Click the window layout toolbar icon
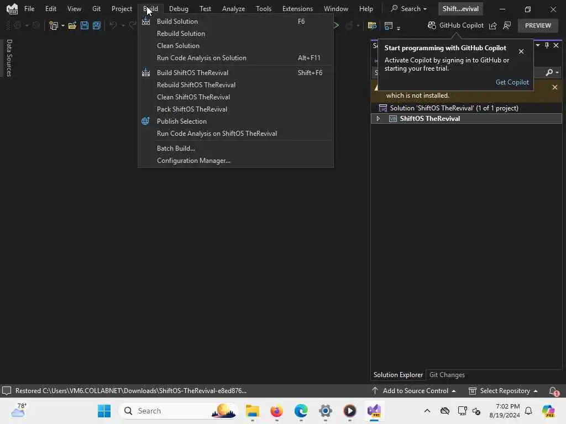Screen dimensions: 566x424 389,25
